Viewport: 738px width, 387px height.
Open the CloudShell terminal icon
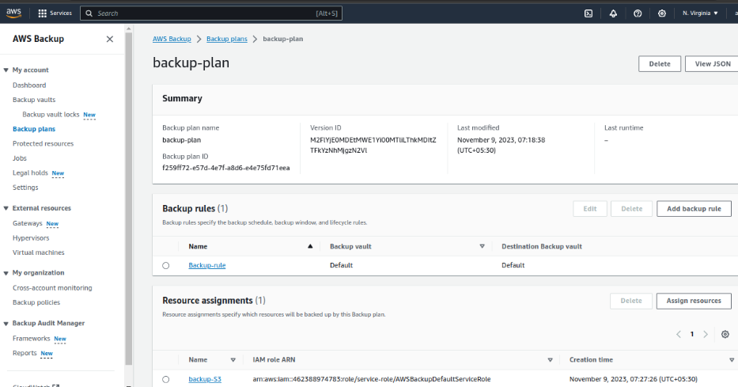(589, 13)
